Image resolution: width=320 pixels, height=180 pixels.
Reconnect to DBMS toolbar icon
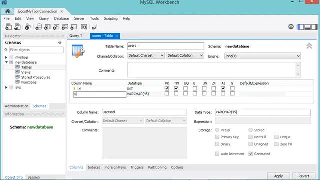click(94, 27)
